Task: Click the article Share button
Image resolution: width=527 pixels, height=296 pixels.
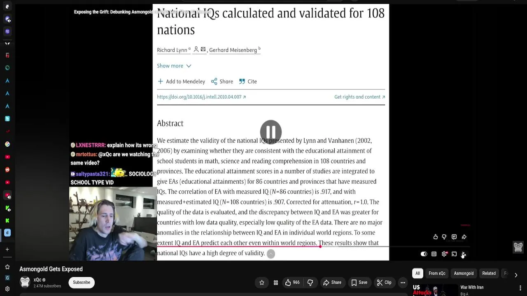Action: [x=222, y=81]
